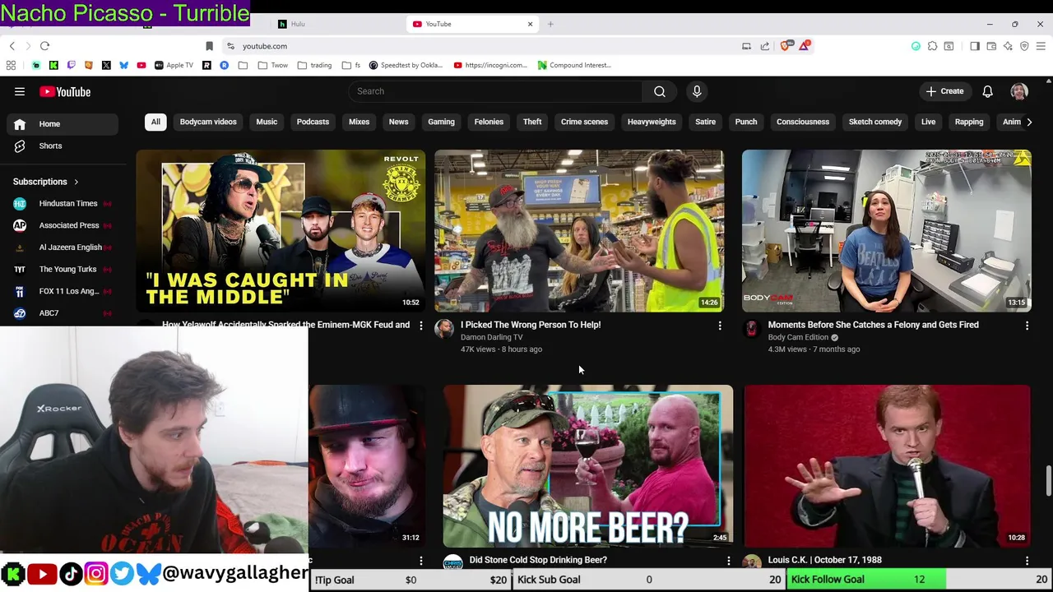Open options for Body Cam felony video

pyautogui.click(x=1027, y=326)
